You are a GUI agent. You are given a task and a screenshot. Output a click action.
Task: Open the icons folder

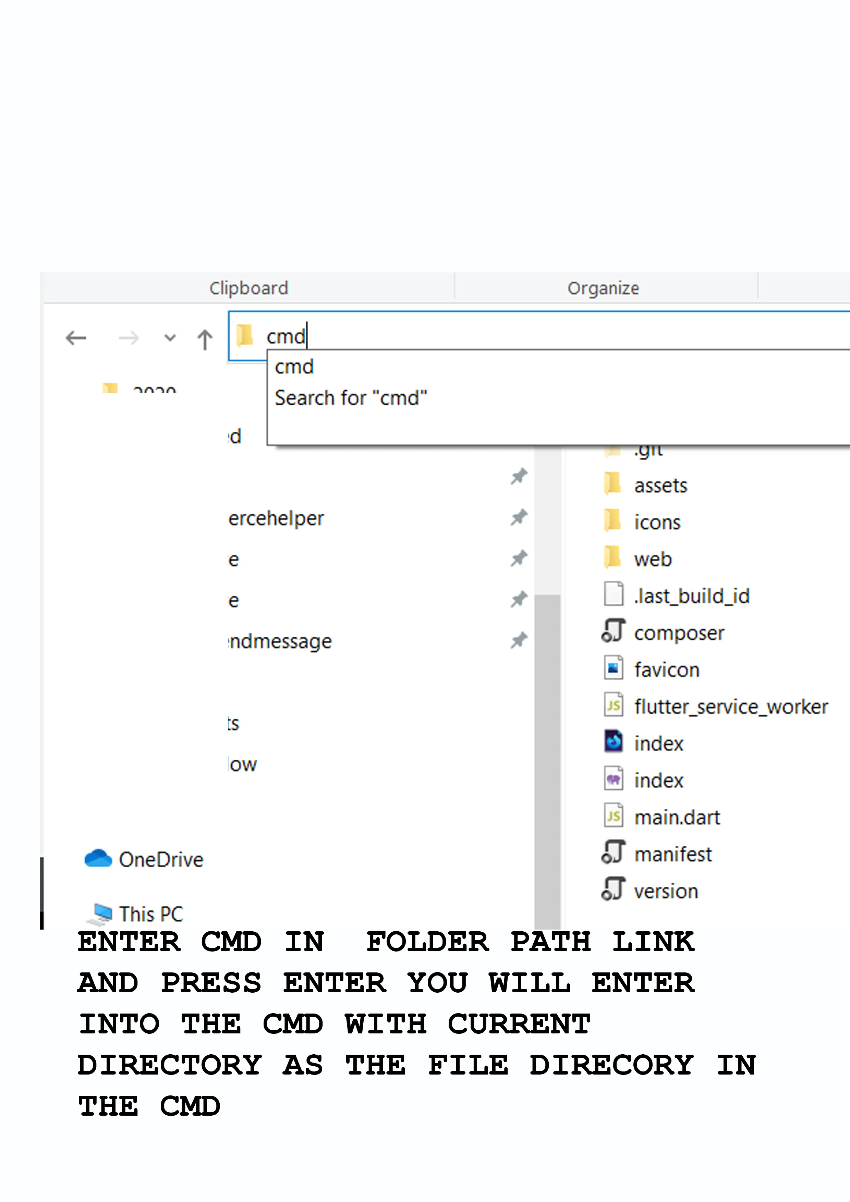coord(657,523)
